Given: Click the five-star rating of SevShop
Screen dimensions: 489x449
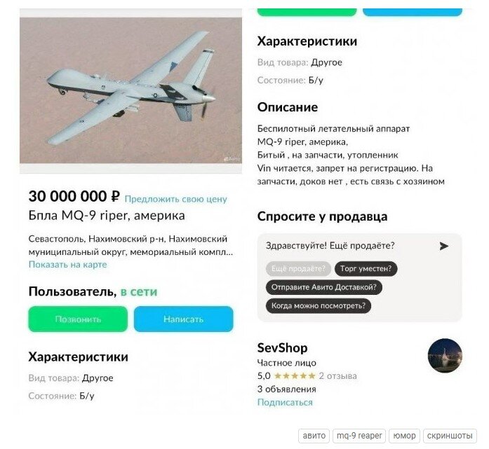Looking at the screenshot, I should [295, 376].
